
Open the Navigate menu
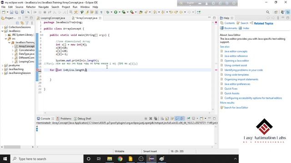[44, 7]
